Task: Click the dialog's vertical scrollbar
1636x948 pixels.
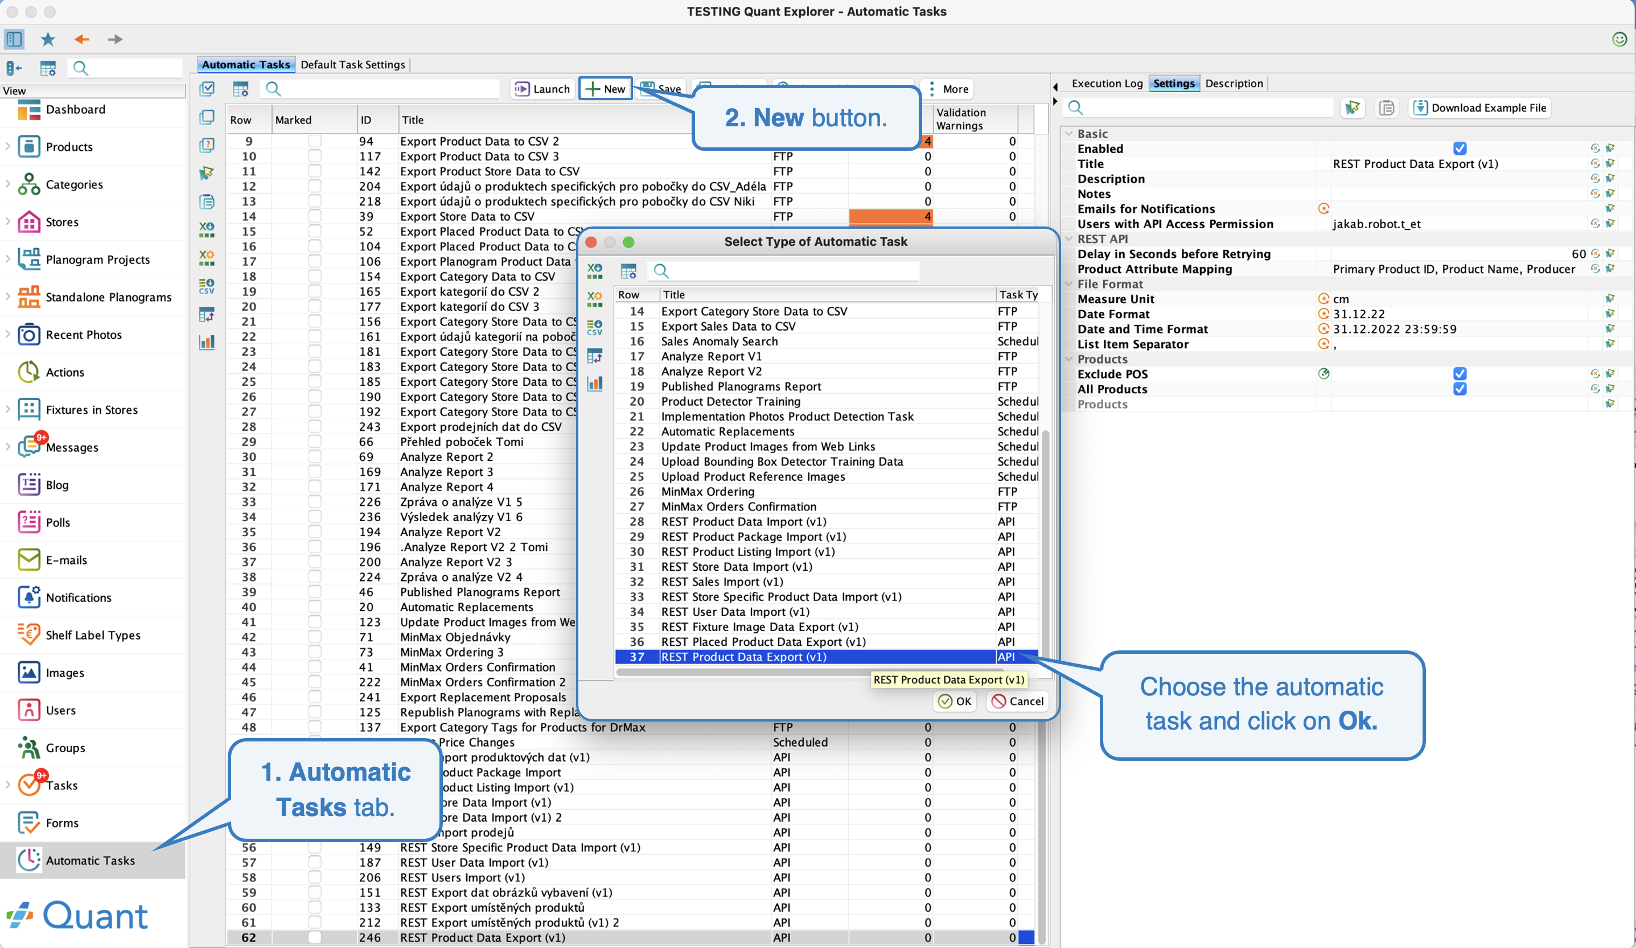Action: click(1045, 545)
